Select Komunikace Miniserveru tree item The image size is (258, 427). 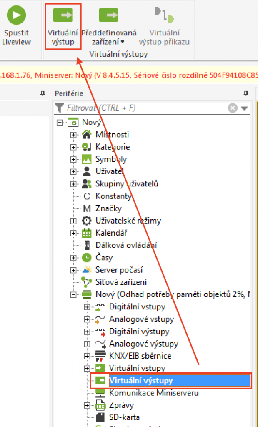pyautogui.click(x=153, y=393)
